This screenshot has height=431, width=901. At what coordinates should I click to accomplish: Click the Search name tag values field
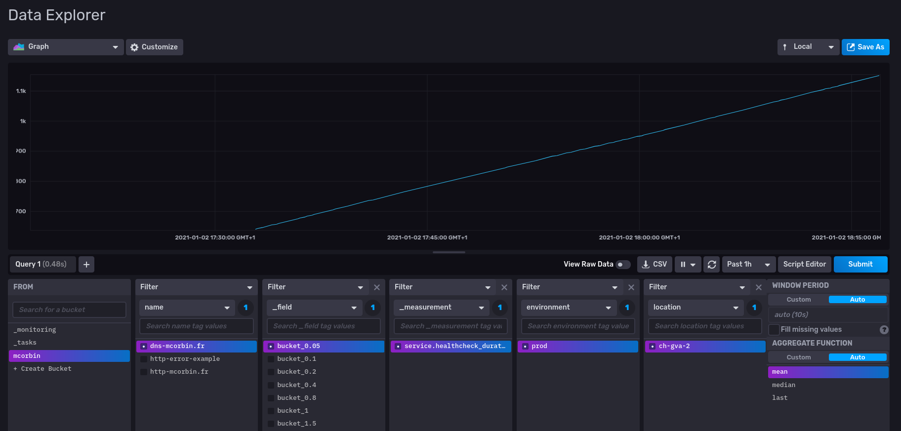(197, 326)
